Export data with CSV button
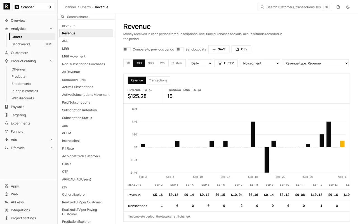 click(241, 49)
